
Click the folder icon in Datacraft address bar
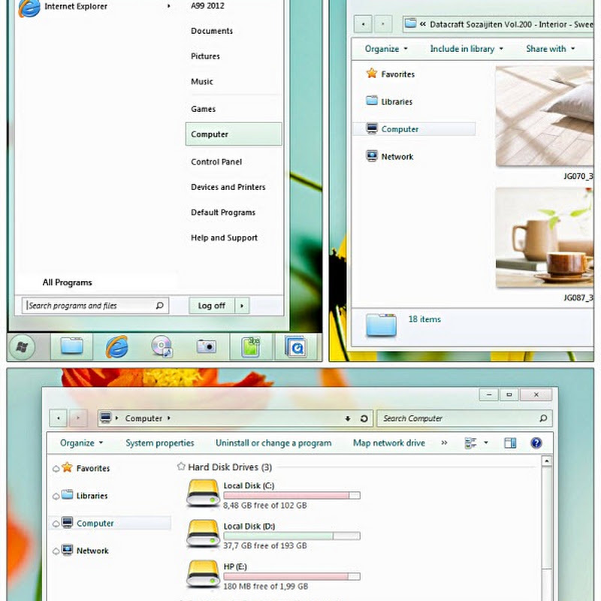click(410, 23)
